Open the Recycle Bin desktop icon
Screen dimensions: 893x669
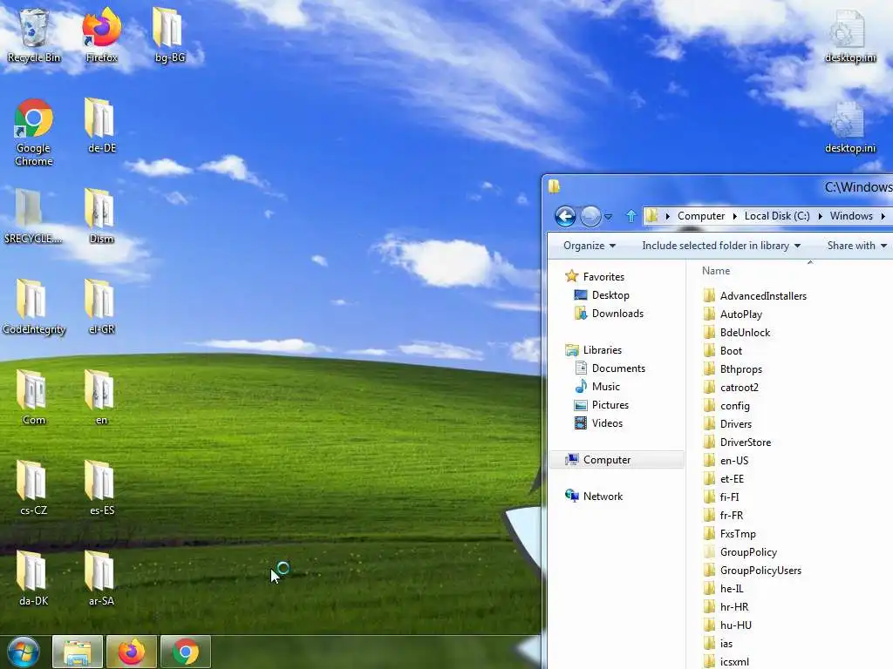[x=34, y=35]
